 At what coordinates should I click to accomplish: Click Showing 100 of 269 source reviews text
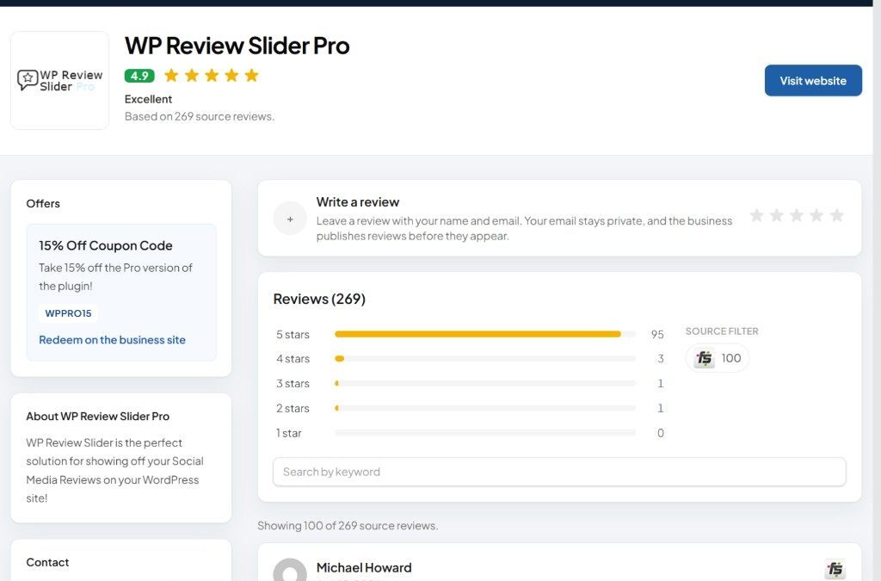(x=348, y=525)
